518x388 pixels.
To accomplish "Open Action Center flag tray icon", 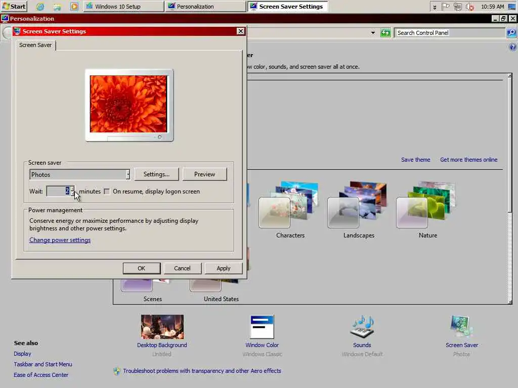I will point(446,7).
